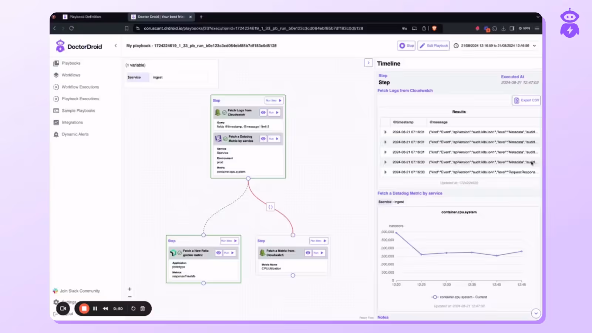
Task: Run the Fetch a Datadog Metric task
Action: pos(274,139)
